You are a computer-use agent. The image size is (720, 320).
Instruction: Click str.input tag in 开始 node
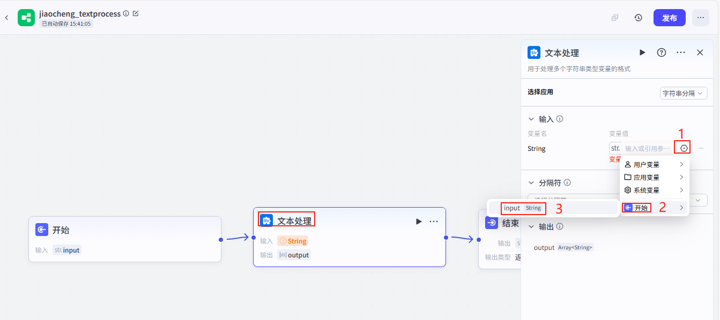pyautogui.click(x=67, y=250)
